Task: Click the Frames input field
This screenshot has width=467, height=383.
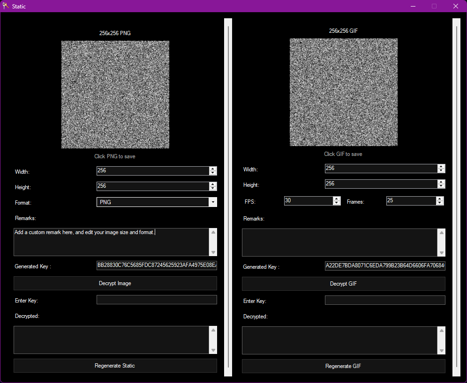Action: pyautogui.click(x=411, y=201)
